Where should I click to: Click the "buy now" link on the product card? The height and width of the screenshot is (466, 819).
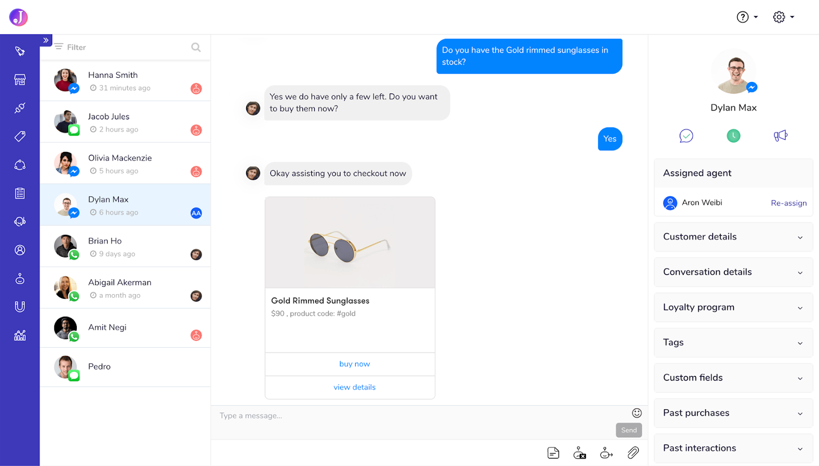click(355, 364)
